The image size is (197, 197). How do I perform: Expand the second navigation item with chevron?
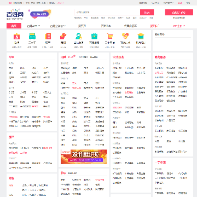pyautogui.click(x=33, y=26)
